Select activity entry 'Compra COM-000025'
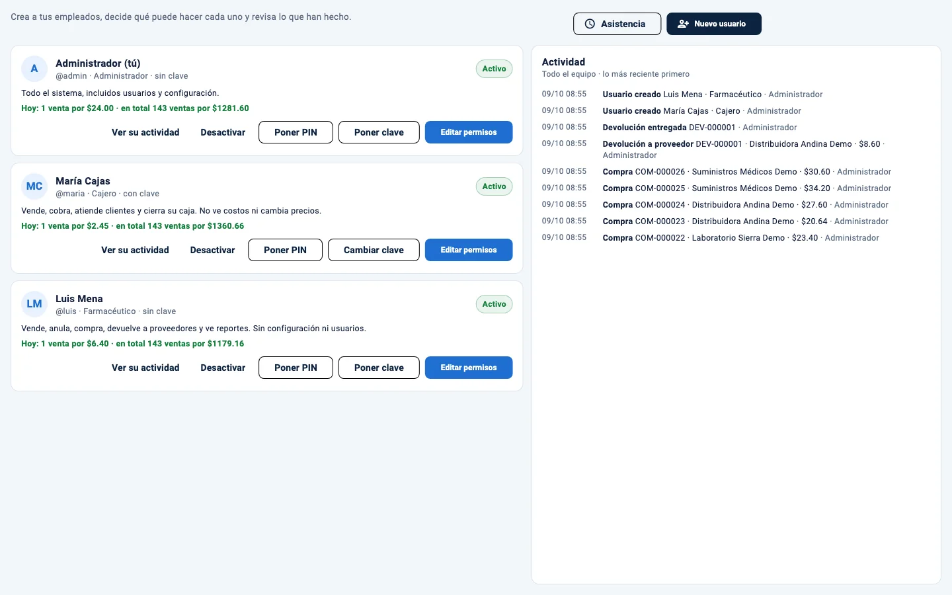Screen dimensions: 952x595 tap(736, 188)
